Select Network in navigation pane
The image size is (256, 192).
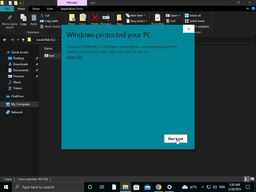click(x=17, y=112)
